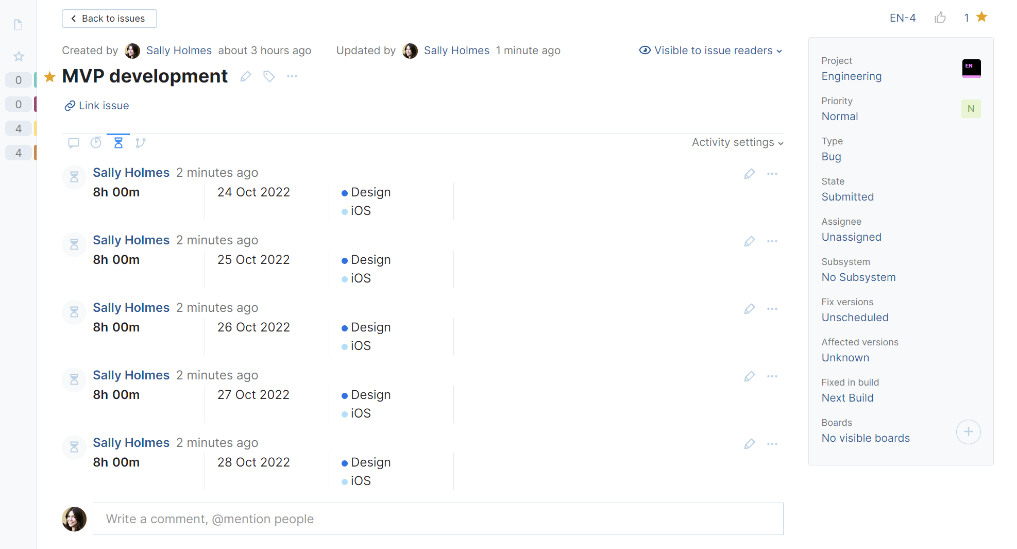1017x549 pixels.
Task: Open the more options ellipsis near the title
Action: point(292,76)
